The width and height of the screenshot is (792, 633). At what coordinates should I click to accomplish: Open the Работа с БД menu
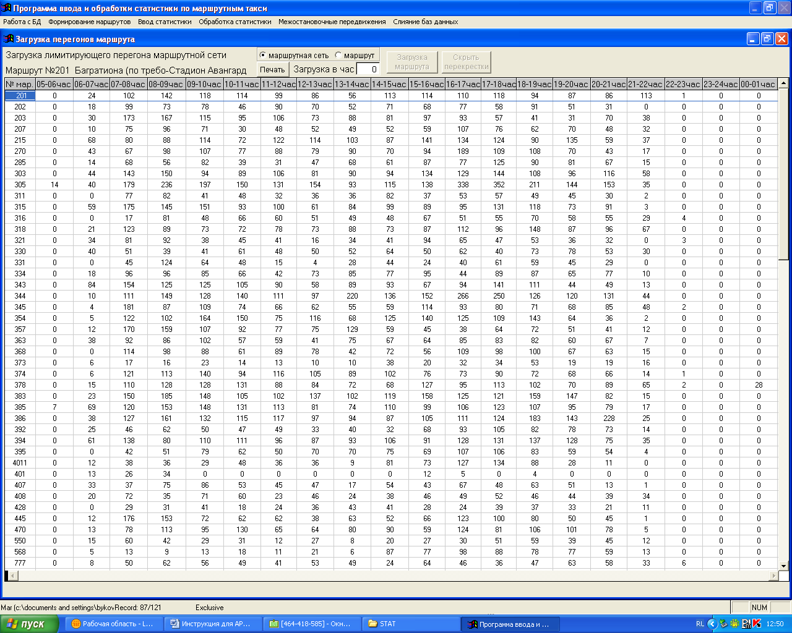pos(22,22)
